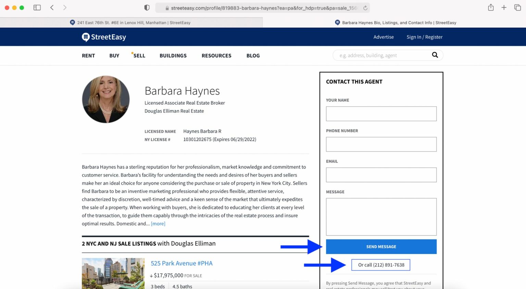Click the address bar lock icon
The height and width of the screenshot is (289, 526).
click(x=167, y=8)
